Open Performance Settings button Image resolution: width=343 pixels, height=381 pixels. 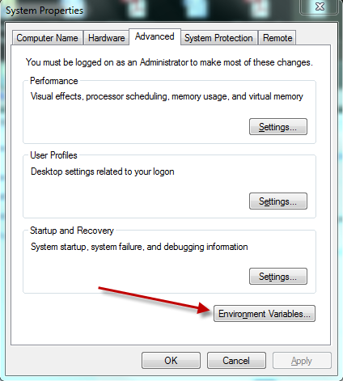[278, 126]
